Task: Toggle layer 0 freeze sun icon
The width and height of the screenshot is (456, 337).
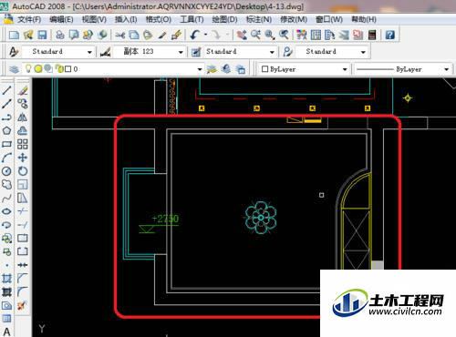Action: coord(38,69)
